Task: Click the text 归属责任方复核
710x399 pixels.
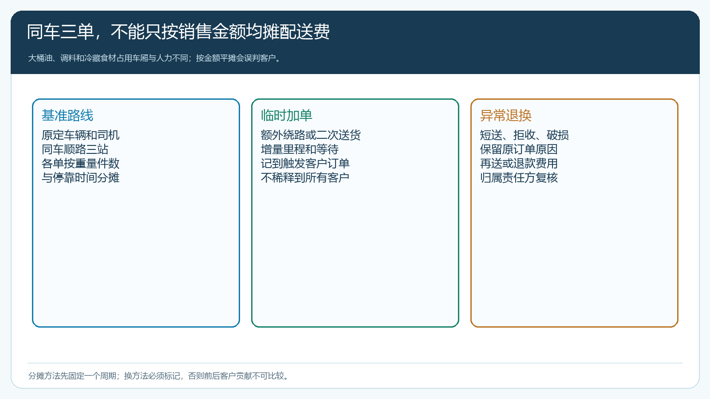Action: tap(519, 177)
